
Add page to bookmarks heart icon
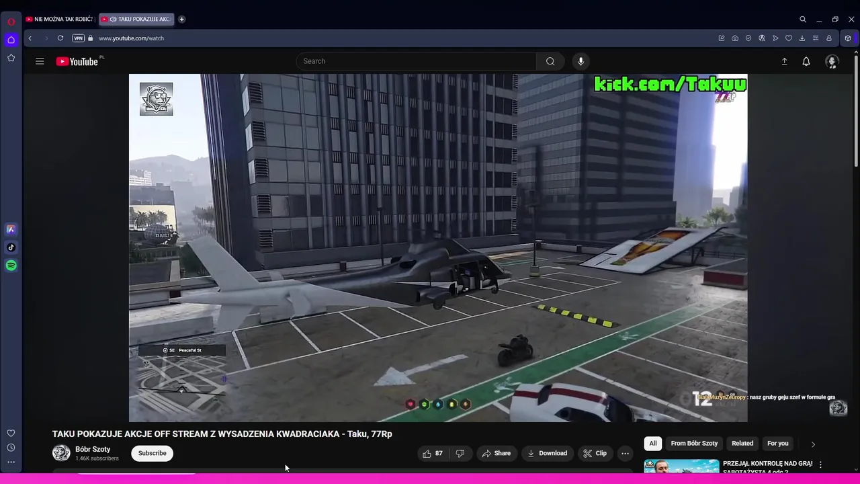[789, 38]
